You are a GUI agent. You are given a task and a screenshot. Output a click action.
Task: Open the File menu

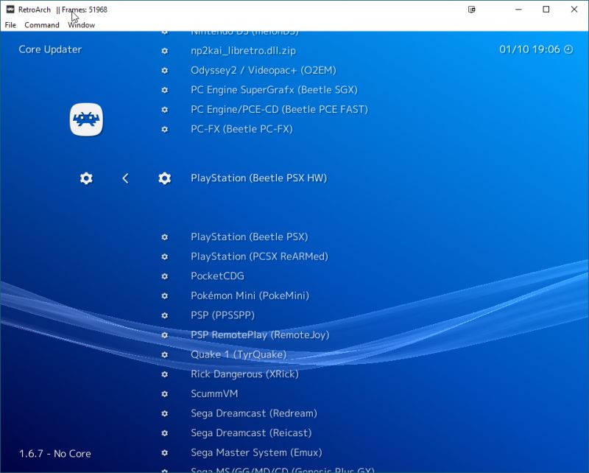(10, 24)
